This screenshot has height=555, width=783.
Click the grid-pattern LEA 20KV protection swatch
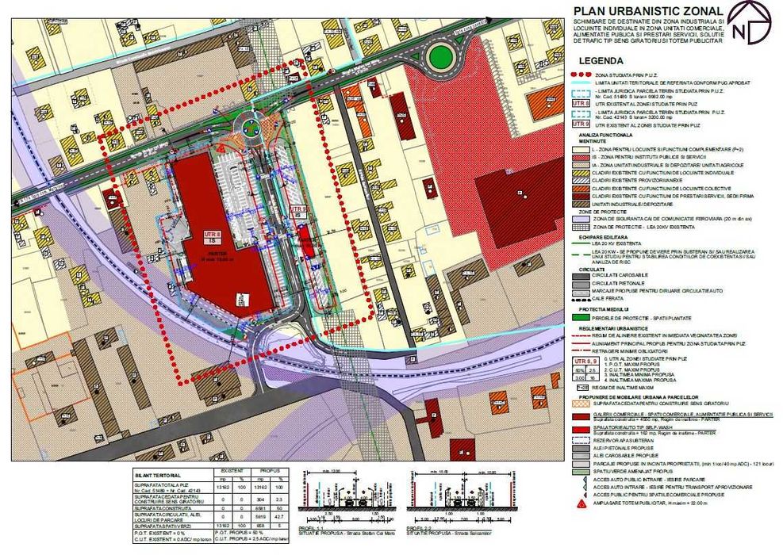[581, 227]
